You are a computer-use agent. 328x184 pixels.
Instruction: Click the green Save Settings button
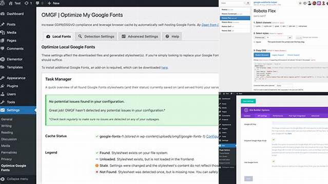click(248, 101)
